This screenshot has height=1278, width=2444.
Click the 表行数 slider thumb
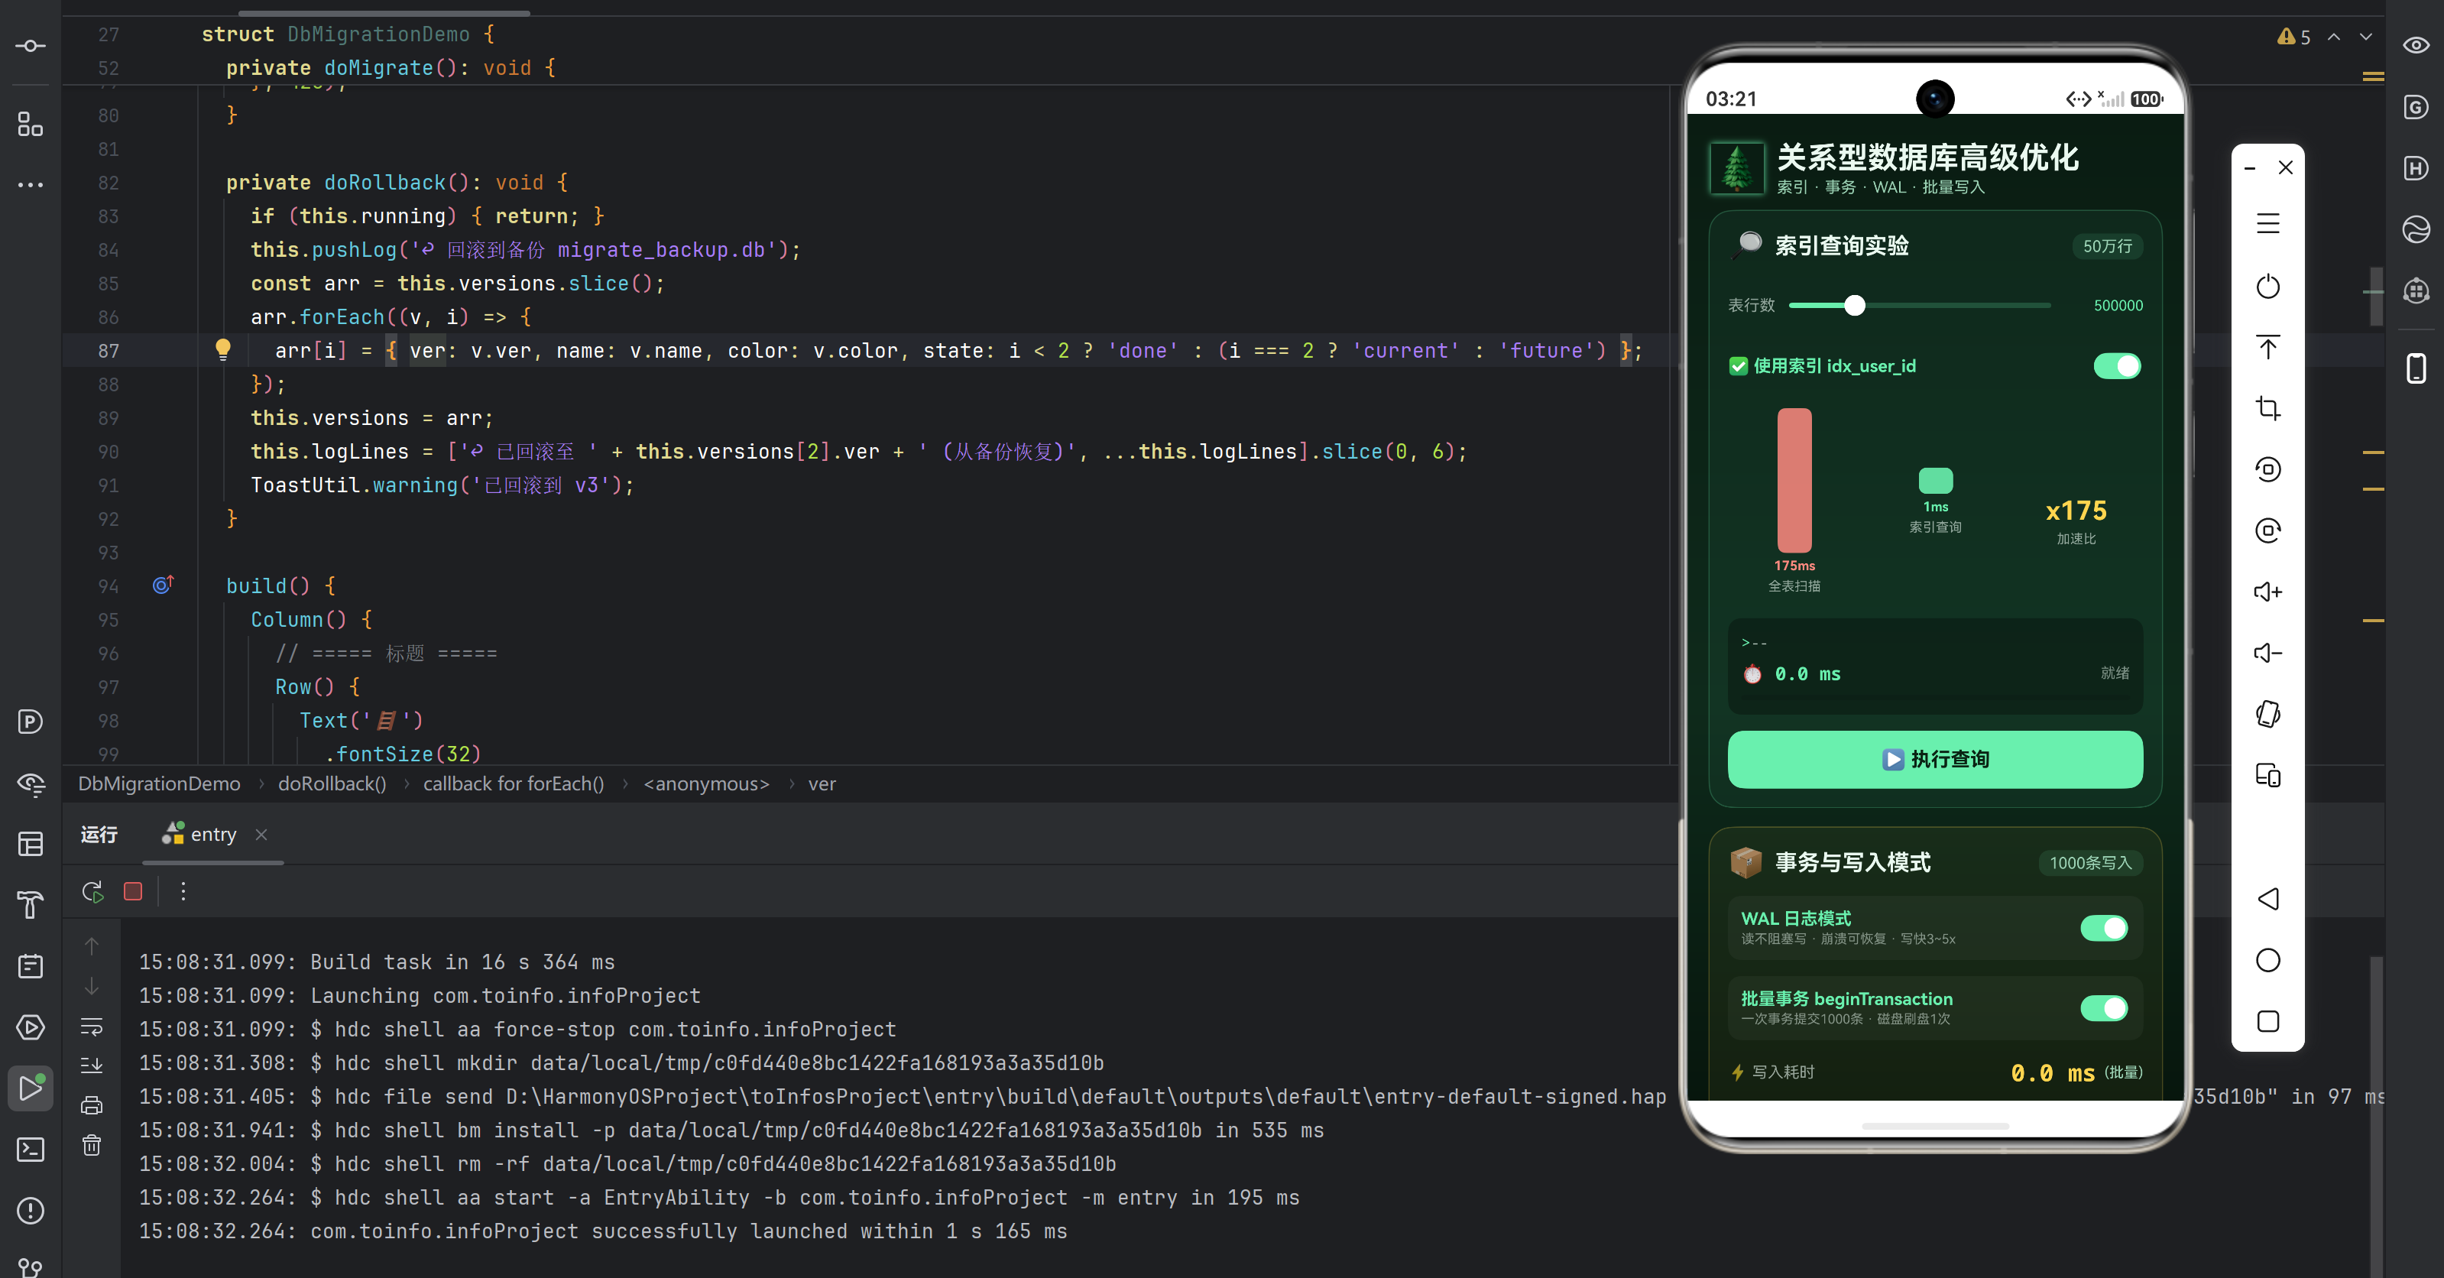[x=1854, y=306]
